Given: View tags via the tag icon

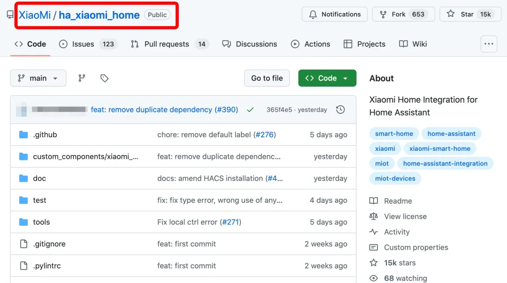Looking at the screenshot, I should coord(104,78).
